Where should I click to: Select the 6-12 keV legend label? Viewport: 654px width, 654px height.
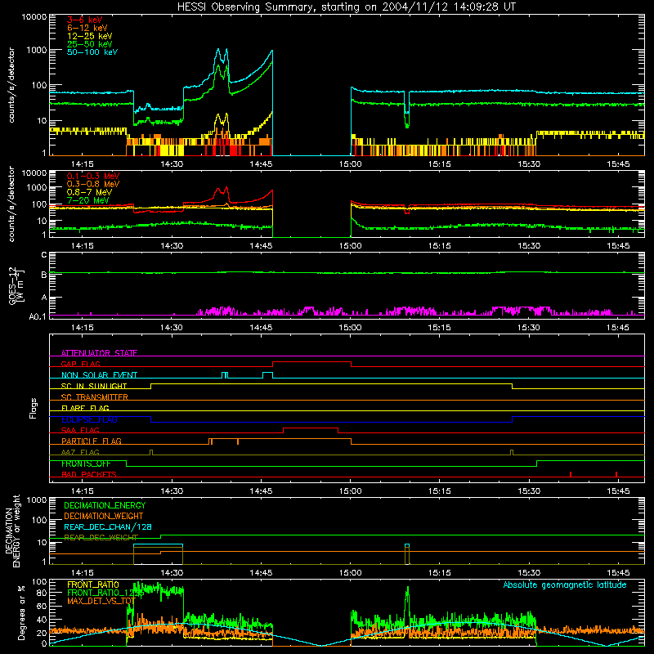(87, 28)
